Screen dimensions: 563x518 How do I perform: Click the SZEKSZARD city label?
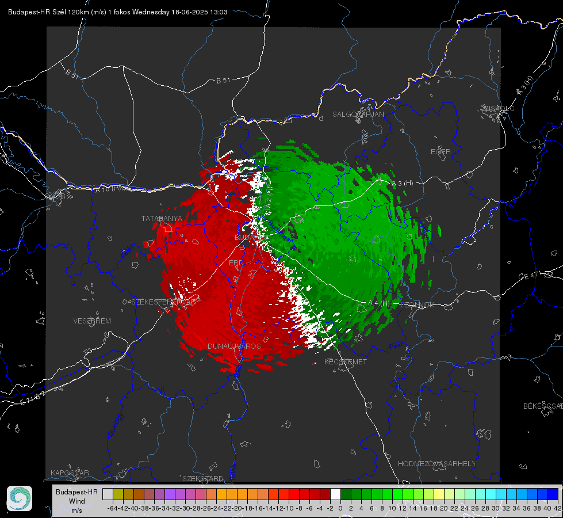203,478
